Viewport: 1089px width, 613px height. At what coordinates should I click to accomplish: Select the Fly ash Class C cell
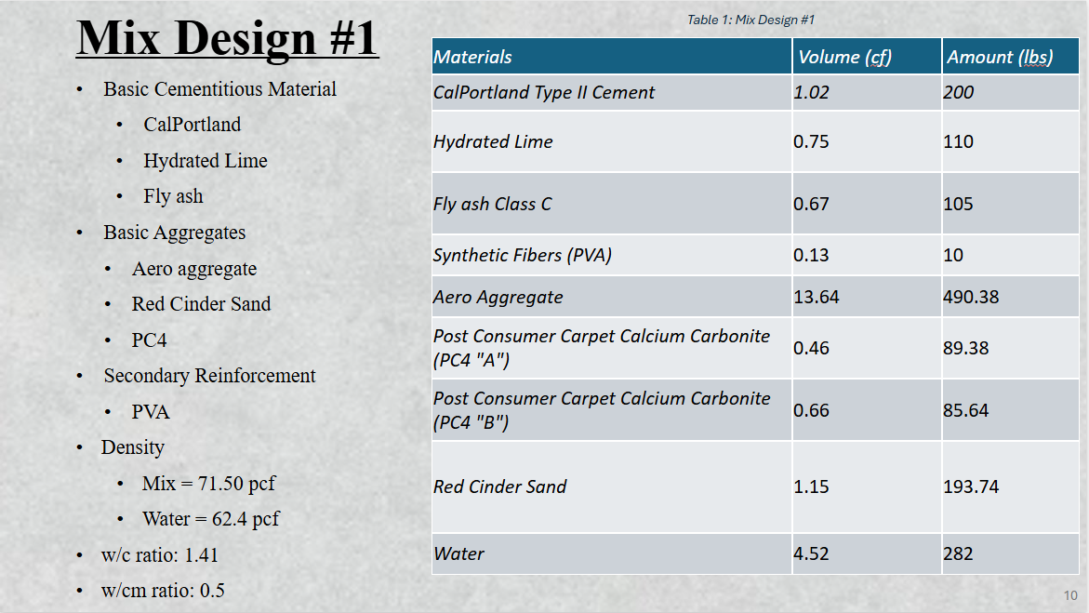(x=492, y=204)
